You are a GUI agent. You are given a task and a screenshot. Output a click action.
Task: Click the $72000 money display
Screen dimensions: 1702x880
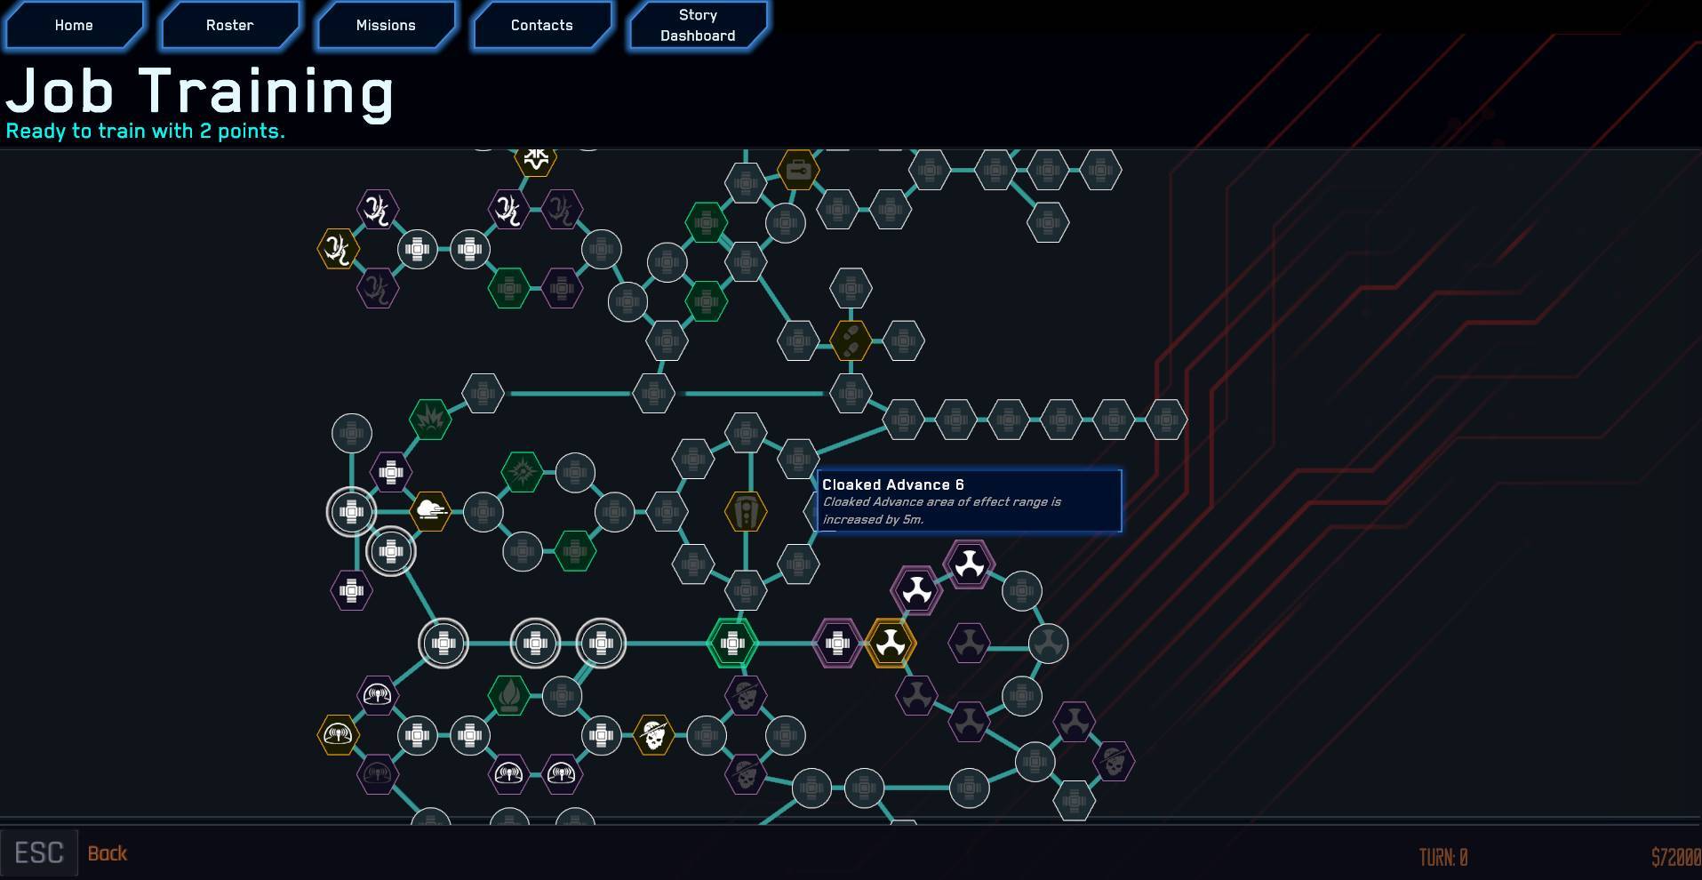1675,857
